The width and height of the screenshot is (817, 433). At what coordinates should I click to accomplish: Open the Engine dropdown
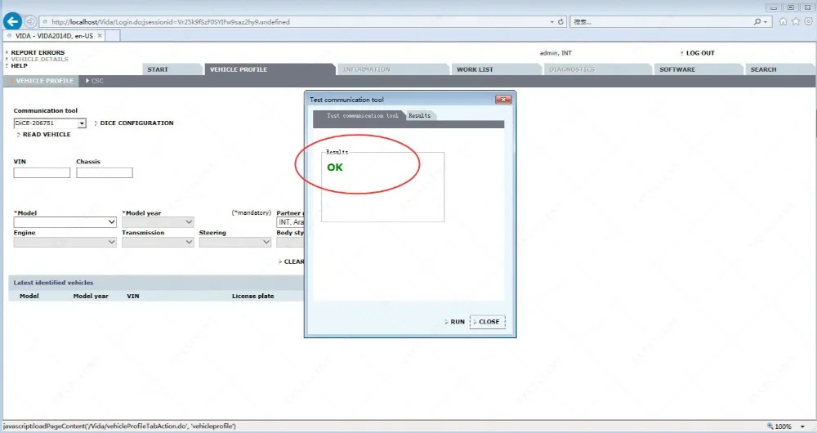tap(65, 242)
